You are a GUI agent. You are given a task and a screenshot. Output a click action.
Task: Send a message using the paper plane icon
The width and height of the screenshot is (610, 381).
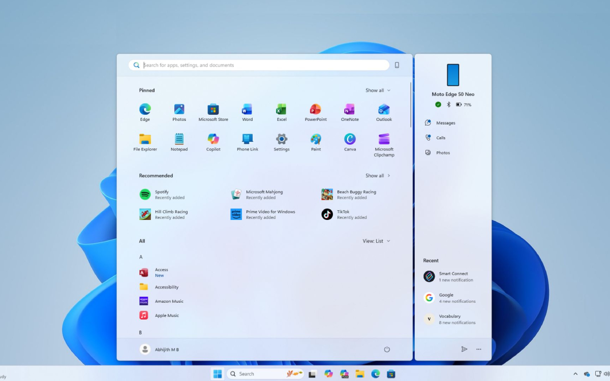(464, 349)
